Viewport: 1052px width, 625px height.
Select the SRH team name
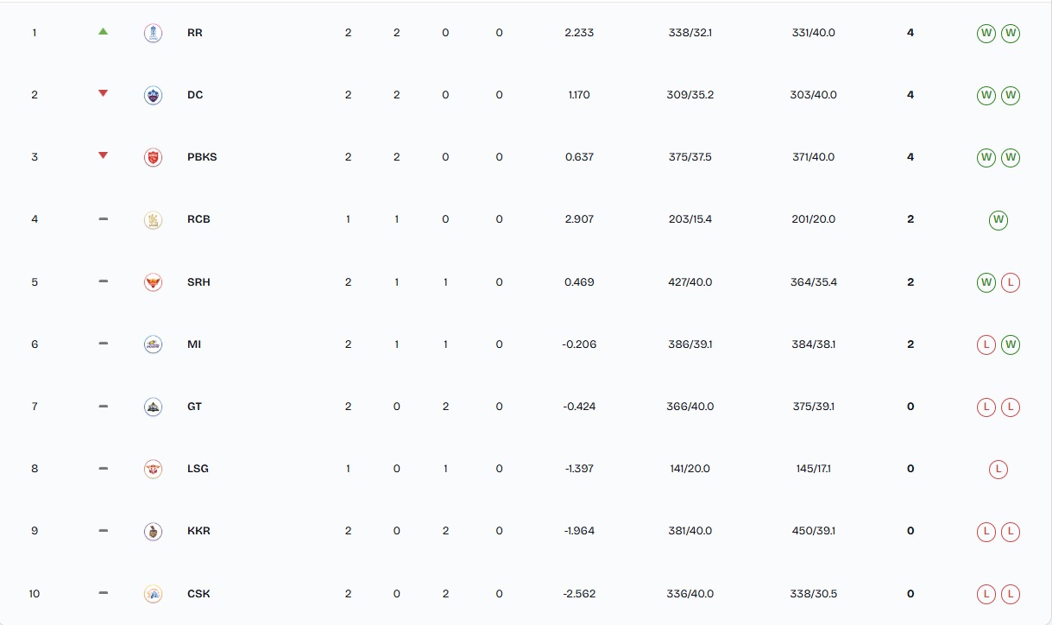point(198,282)
